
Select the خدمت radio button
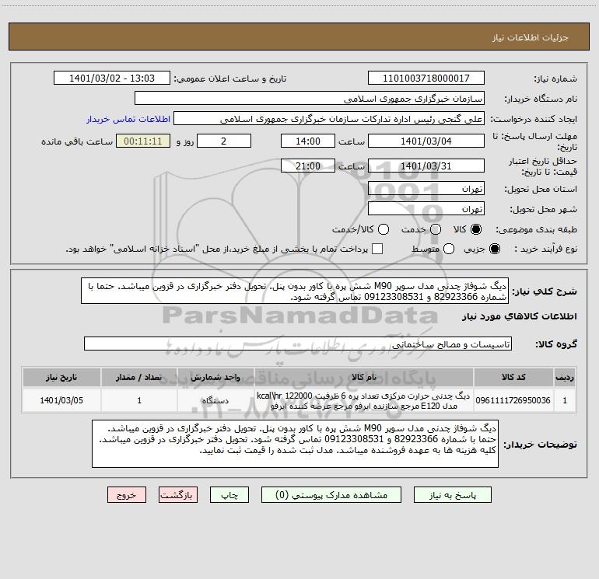pos(436,229)
